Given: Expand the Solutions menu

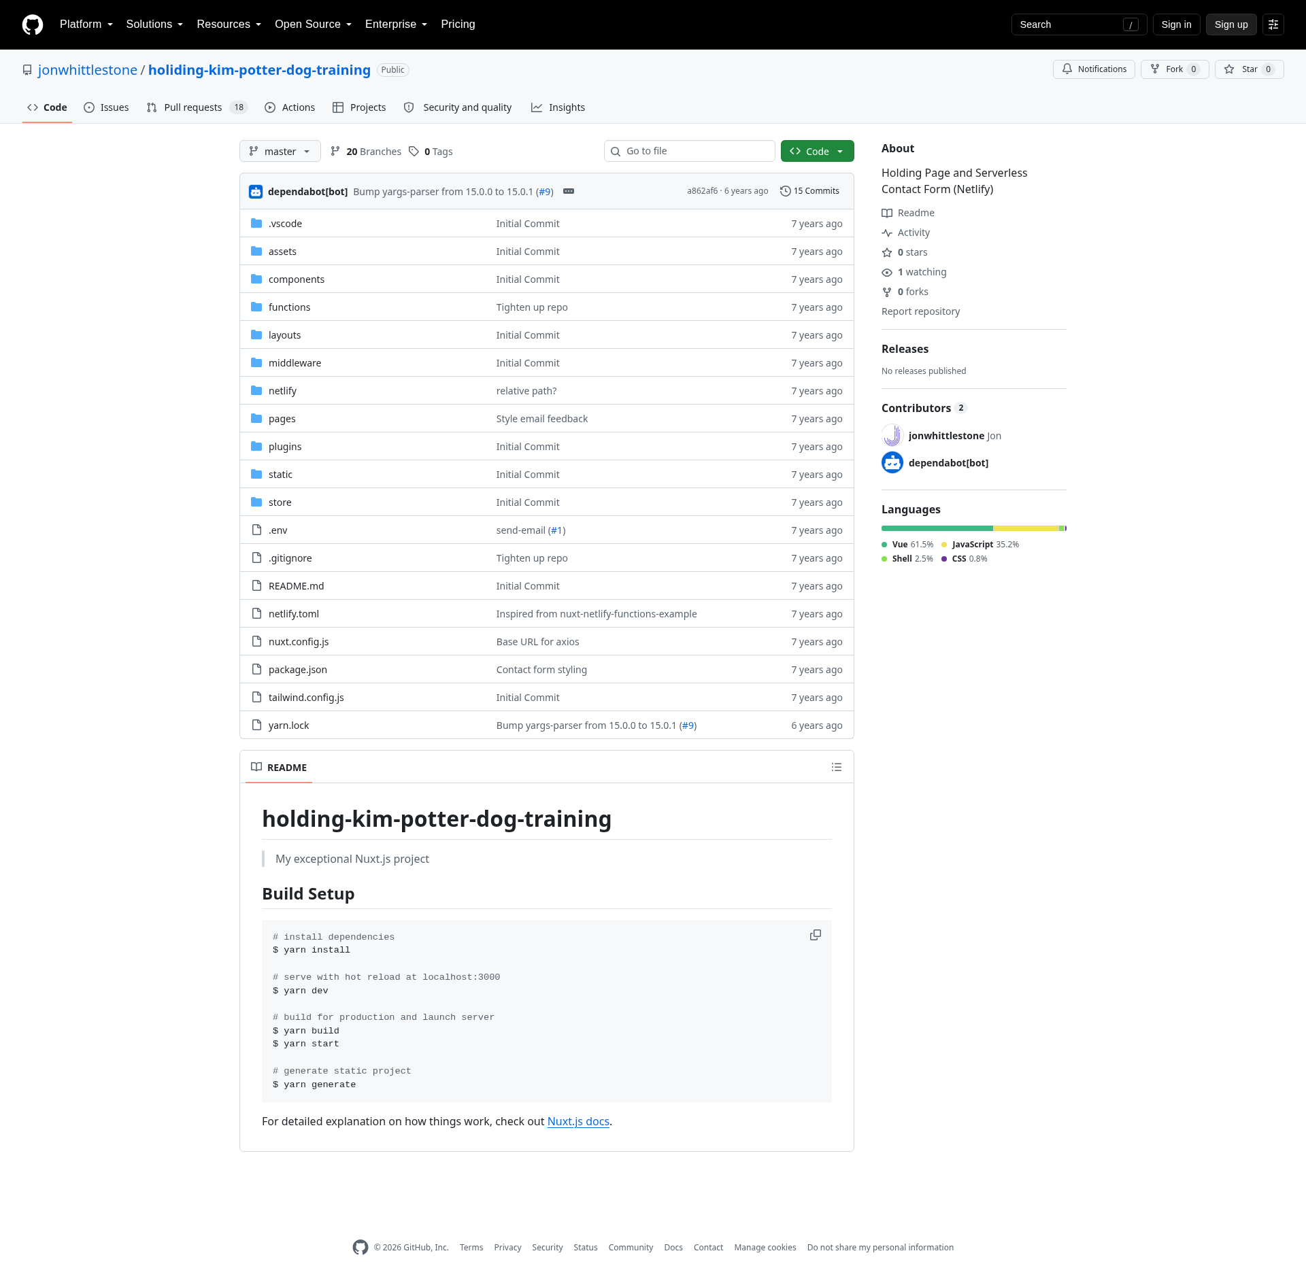Looking at the screenshot, I should pos(154,24).
